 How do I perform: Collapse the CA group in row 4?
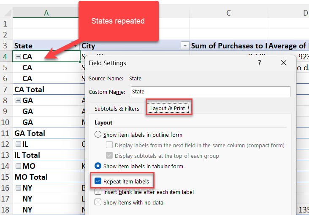[x=18, y=57]
